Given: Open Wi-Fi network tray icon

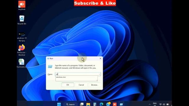Looking at the screenshot, I should coord(160,104).
